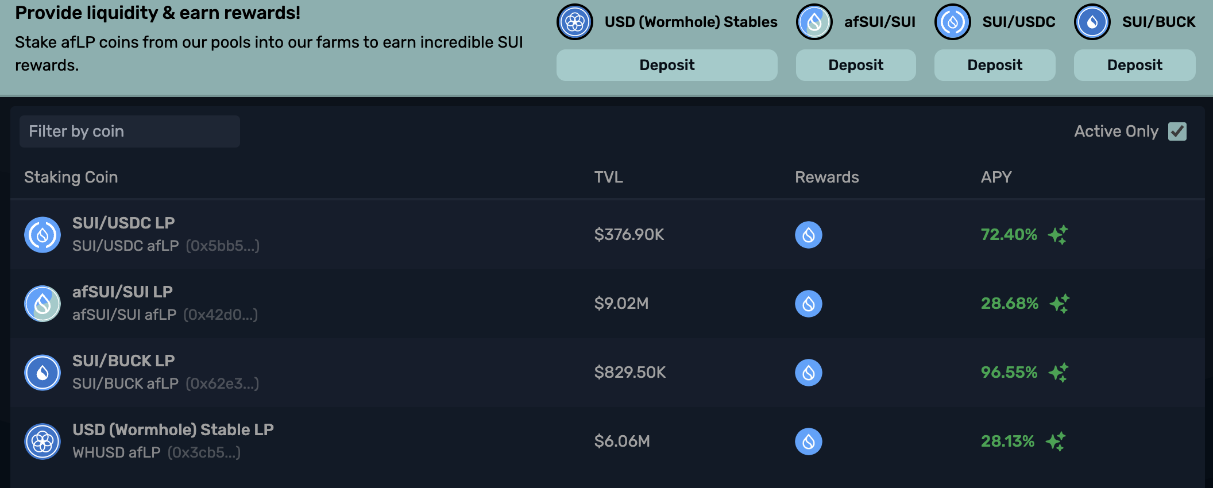Focus the Filter by coin field

point(129,131)
